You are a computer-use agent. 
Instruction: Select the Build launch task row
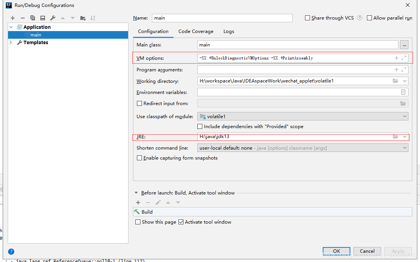pyautogui.click(x=272, y=212)
